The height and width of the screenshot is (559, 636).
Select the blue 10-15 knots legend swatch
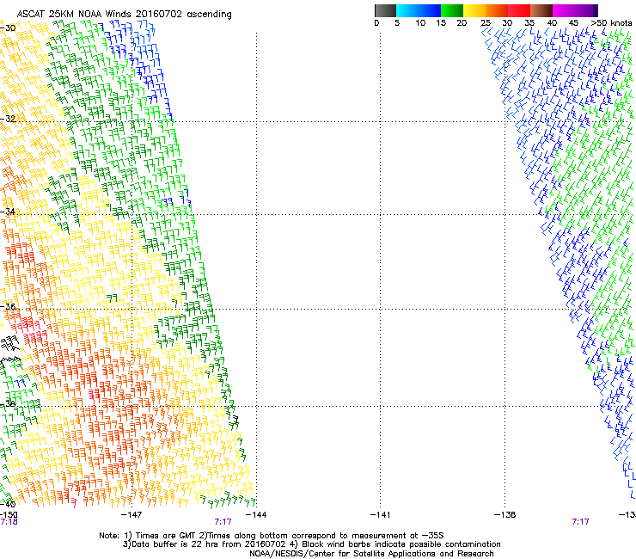click(430, 10)
